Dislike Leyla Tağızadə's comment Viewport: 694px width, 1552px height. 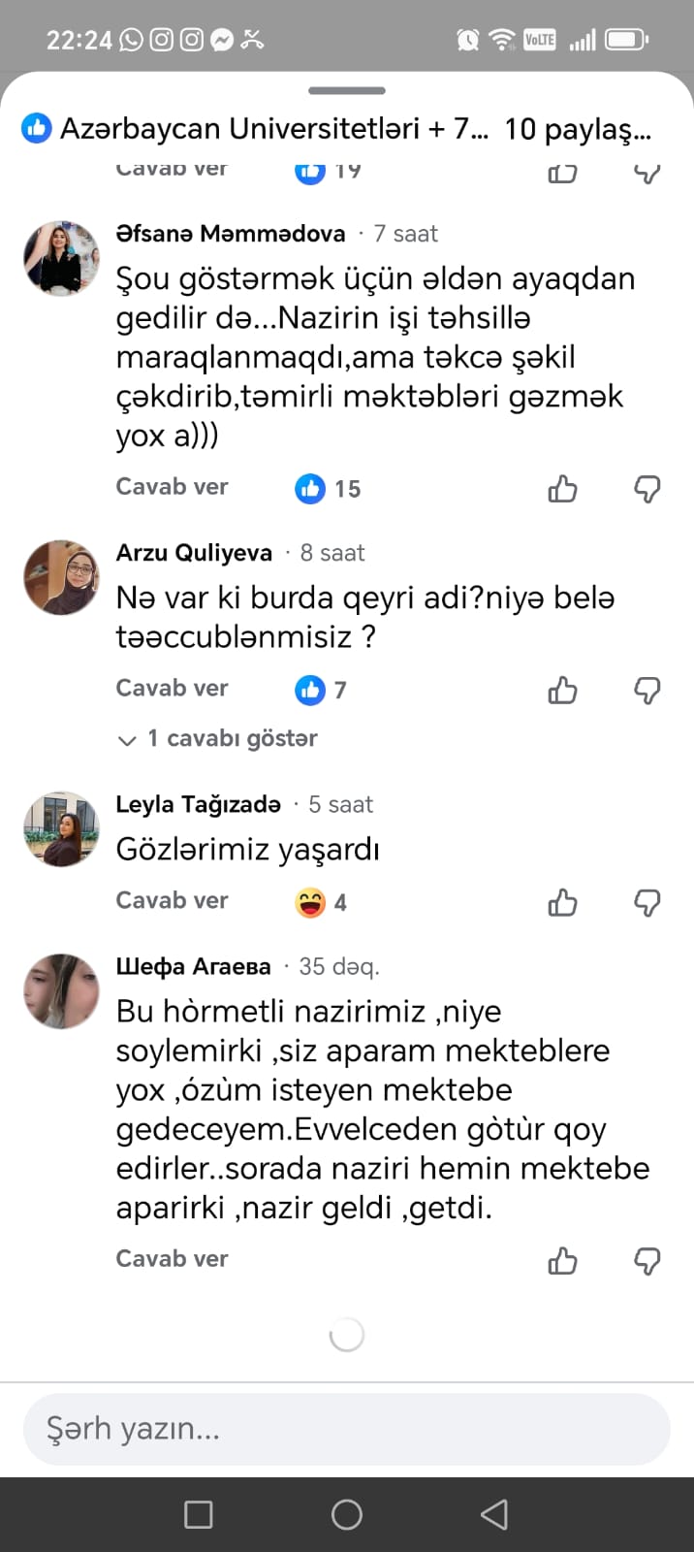point(647,903)
